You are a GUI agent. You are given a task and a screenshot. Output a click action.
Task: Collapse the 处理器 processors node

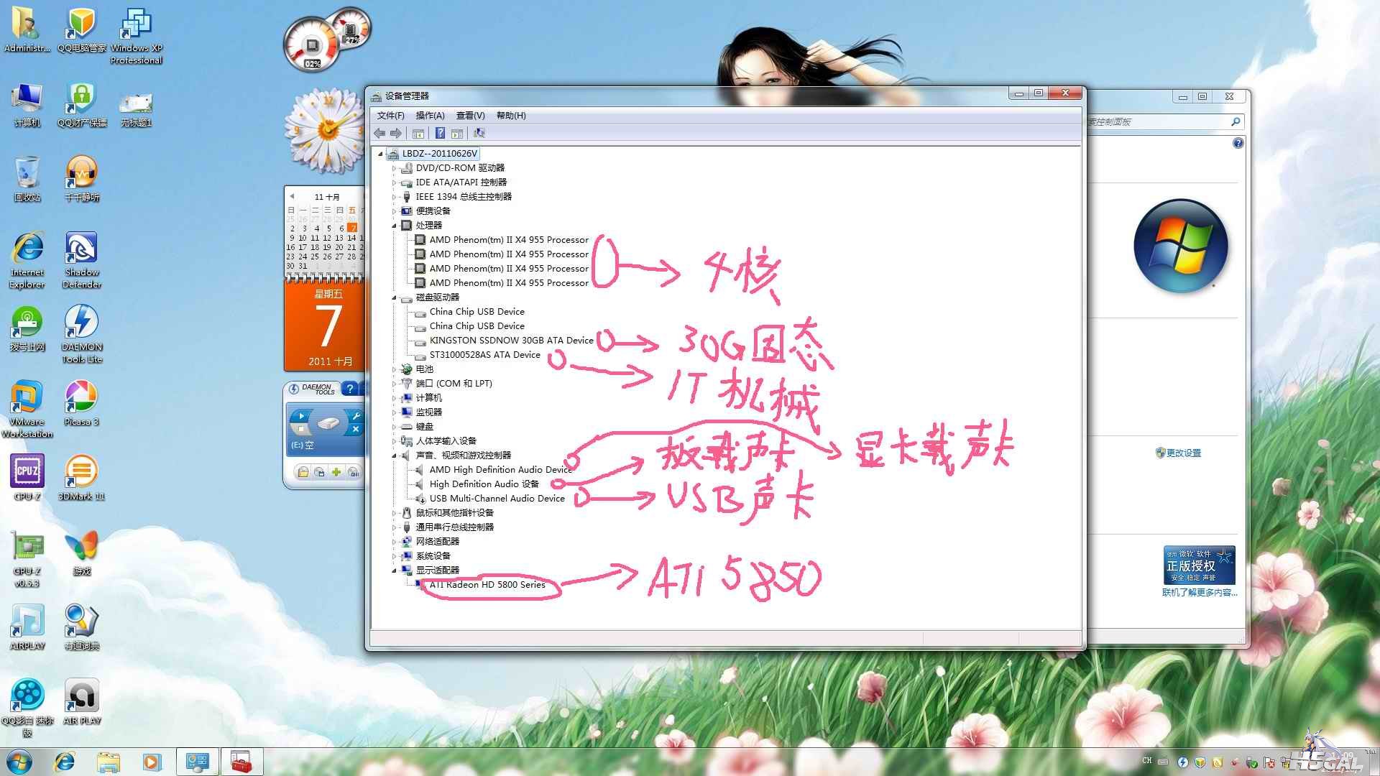pyautogui.click(x=394, y=226)
